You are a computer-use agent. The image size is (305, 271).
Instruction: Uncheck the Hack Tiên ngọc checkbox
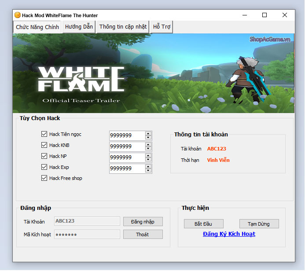pos(44,134)
